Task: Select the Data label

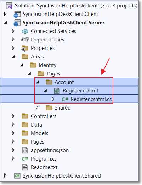Action: [x=36, y=125]
